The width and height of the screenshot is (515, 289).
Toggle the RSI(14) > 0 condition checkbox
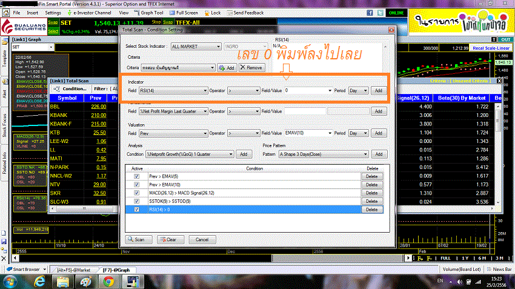pos(137,210)
